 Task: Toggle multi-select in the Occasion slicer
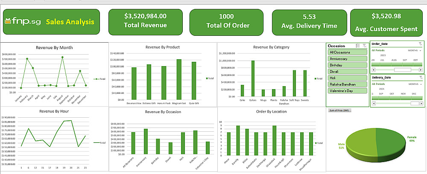(x=358, y=46)
